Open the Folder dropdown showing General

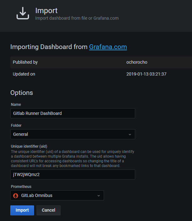pos(72,134)
